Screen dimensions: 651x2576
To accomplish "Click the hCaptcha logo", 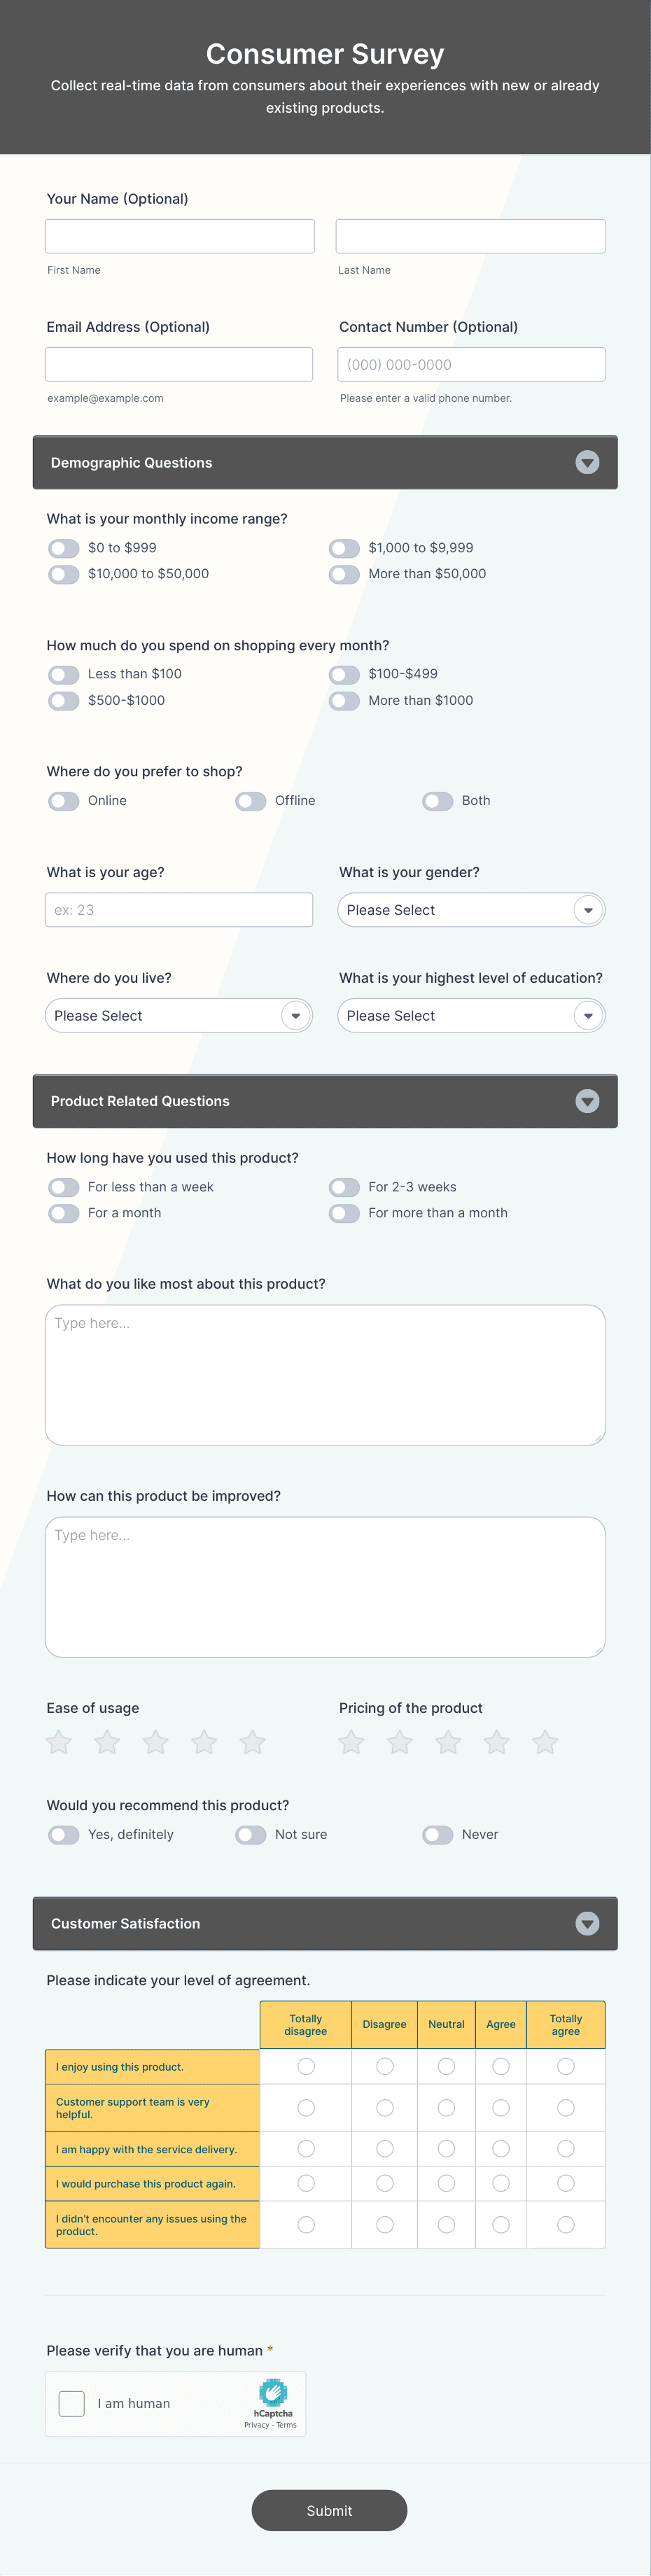I will 272,2395.
